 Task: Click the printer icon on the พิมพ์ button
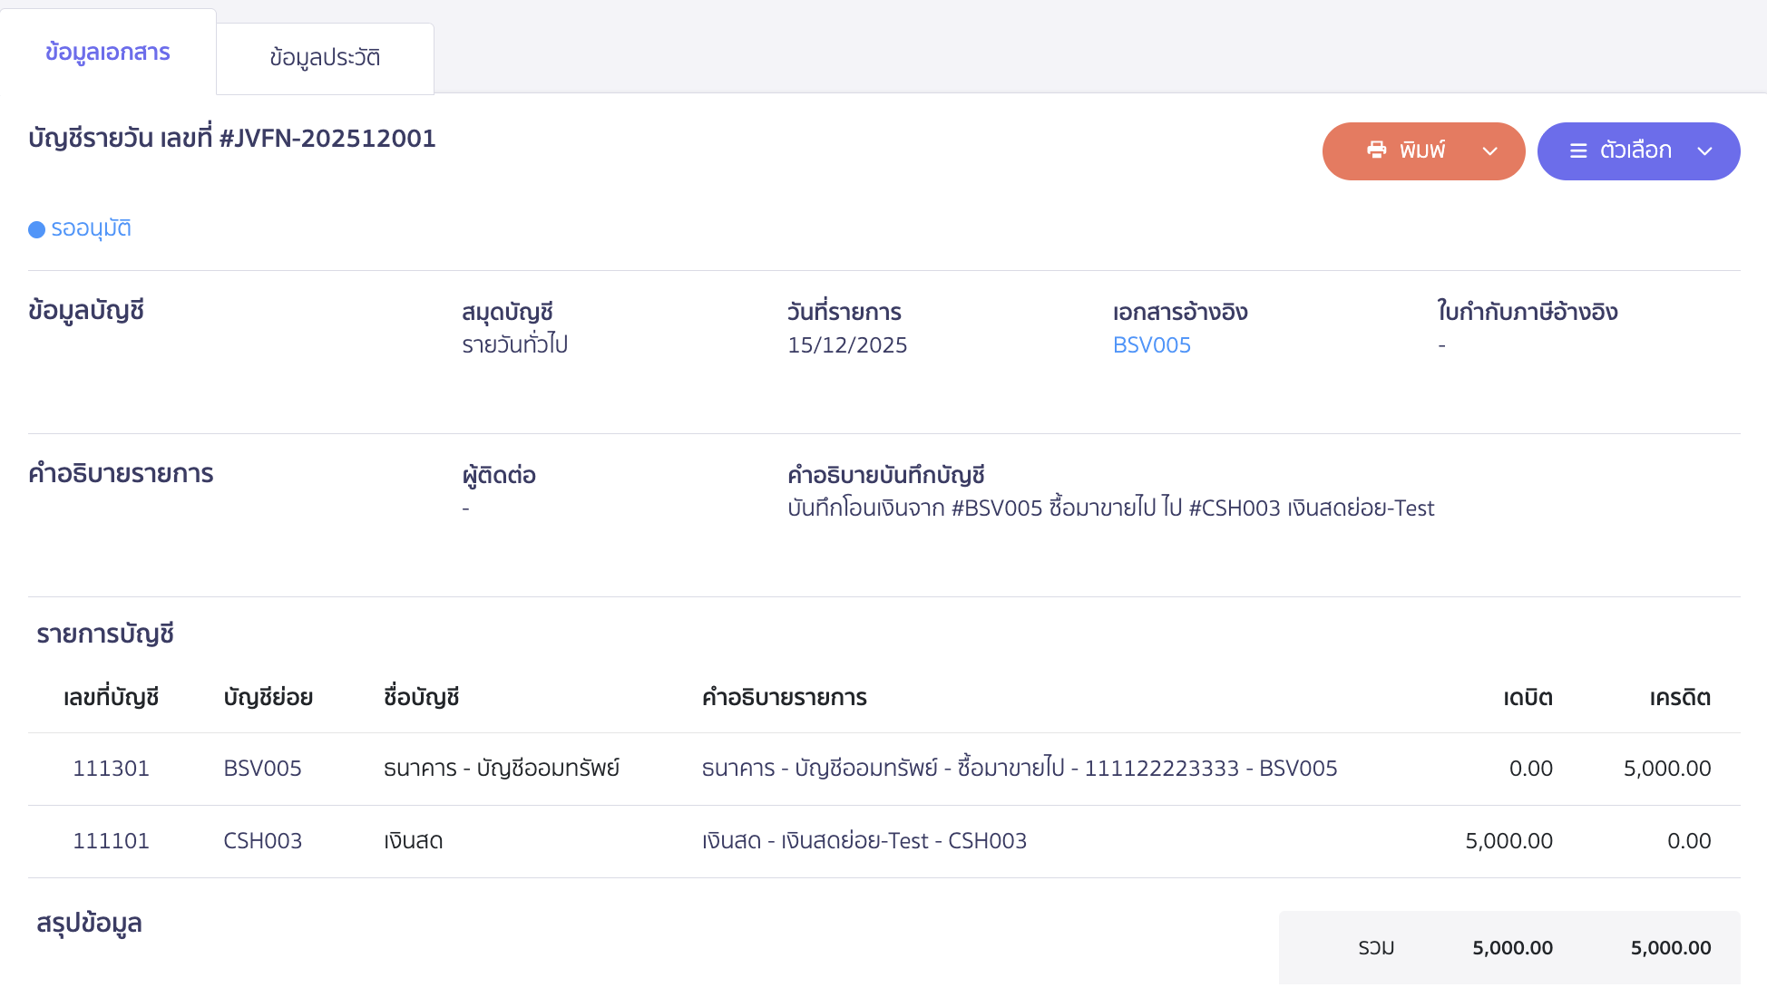(1377, 150)
